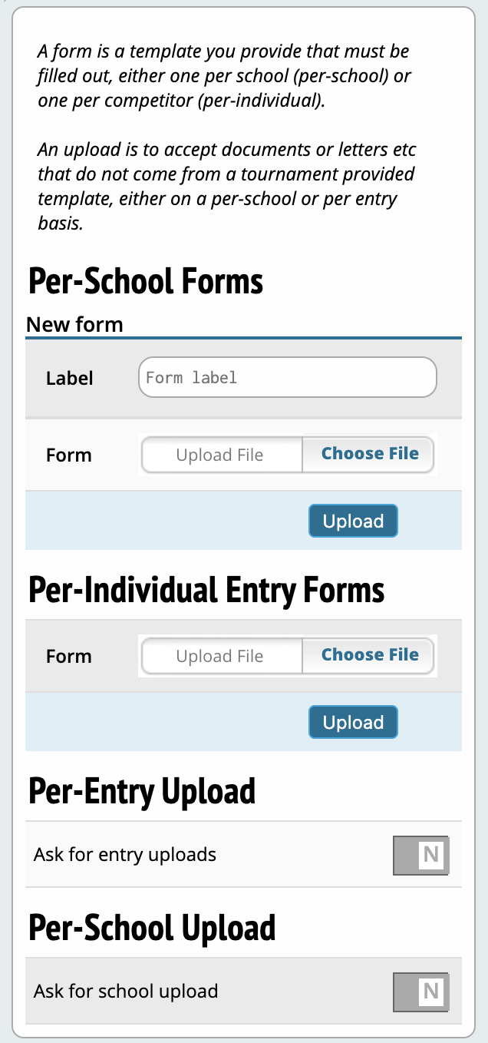
Task: Click the Per-School Upload heading
Action: point(152,928)
